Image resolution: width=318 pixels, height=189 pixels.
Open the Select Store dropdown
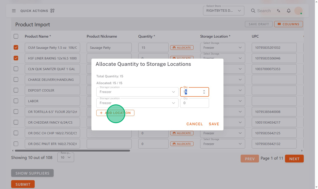(x=223, y=11)
